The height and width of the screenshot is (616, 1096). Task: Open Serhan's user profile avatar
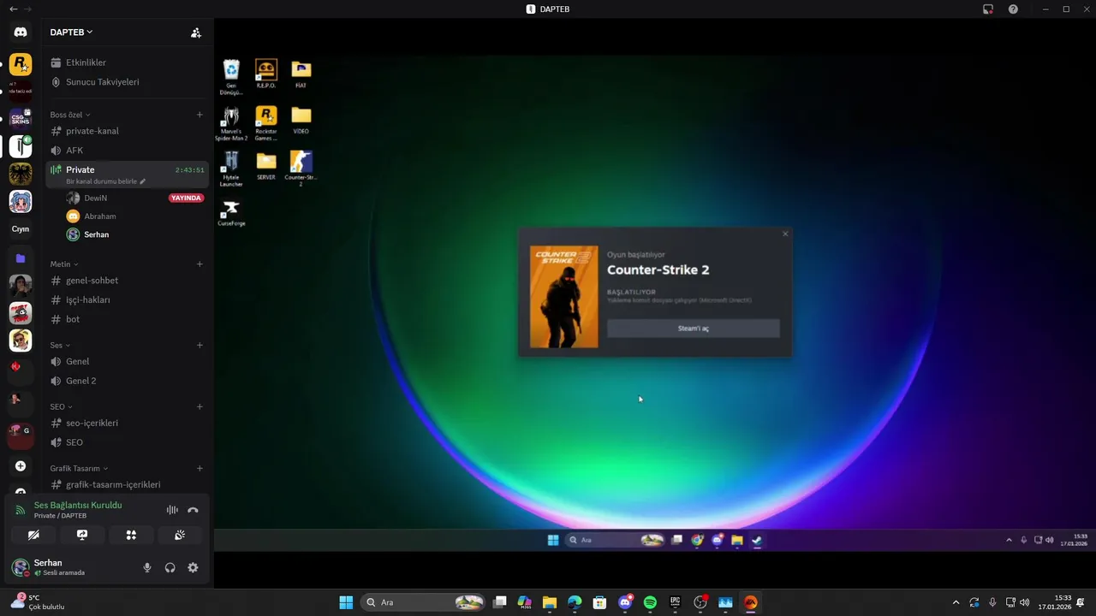(x=21, y=567)
